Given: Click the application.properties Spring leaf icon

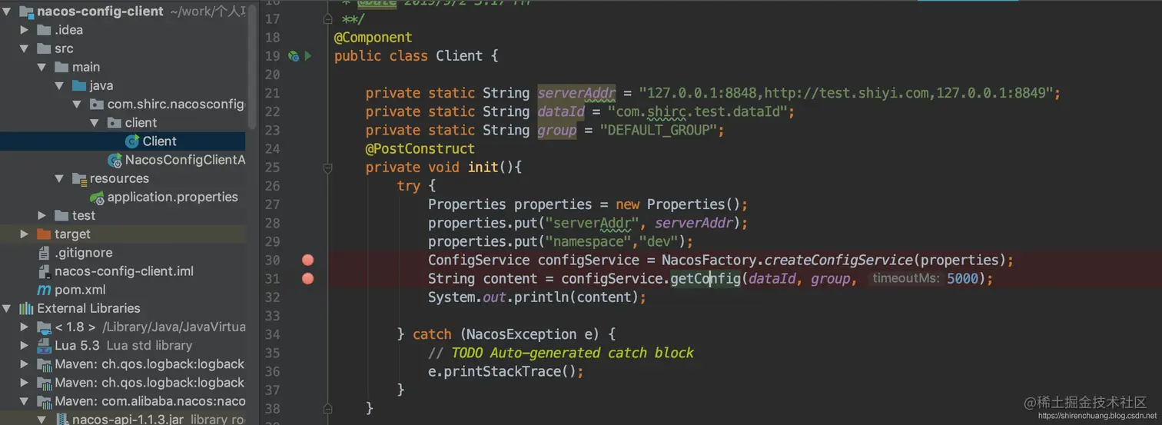Looking at the screenshot, I should pos(97,198).
